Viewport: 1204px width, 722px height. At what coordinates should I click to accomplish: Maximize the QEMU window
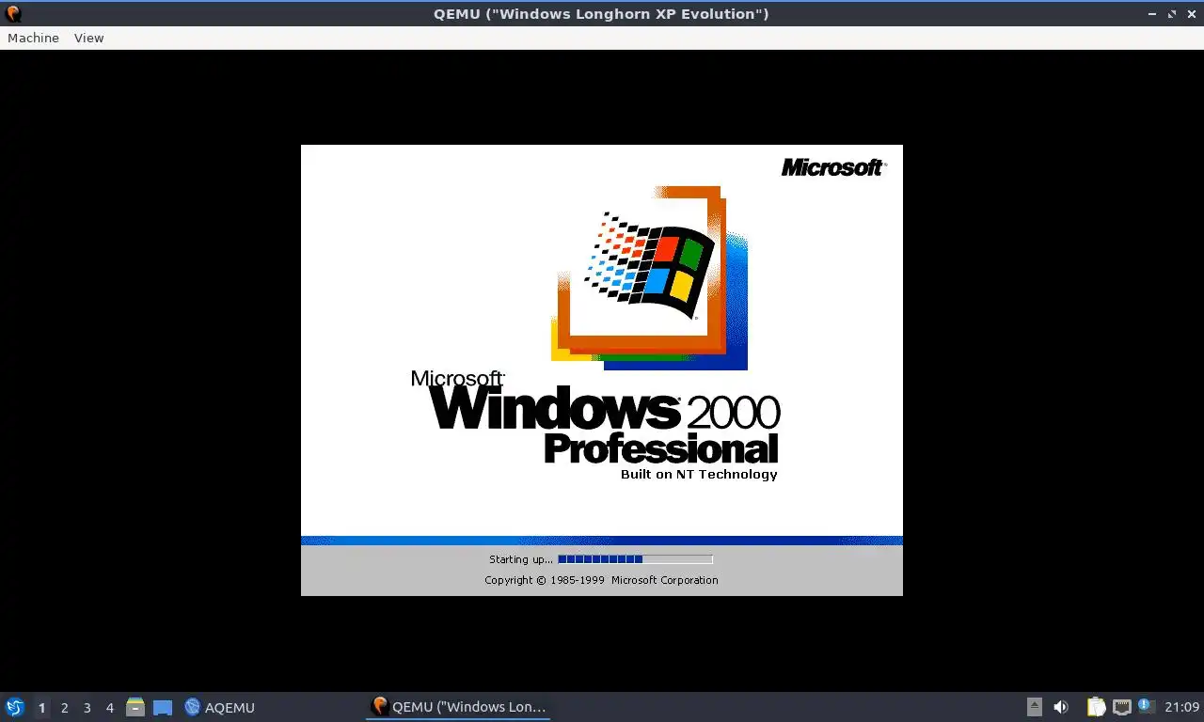1172,14
